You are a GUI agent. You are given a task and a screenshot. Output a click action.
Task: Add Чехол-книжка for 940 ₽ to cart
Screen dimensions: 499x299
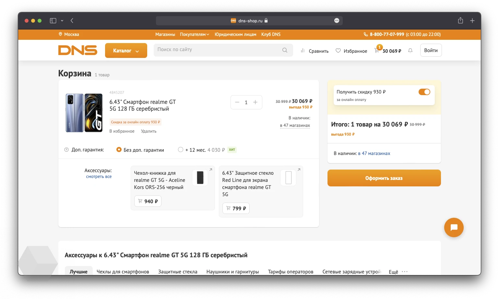point(148,201)
